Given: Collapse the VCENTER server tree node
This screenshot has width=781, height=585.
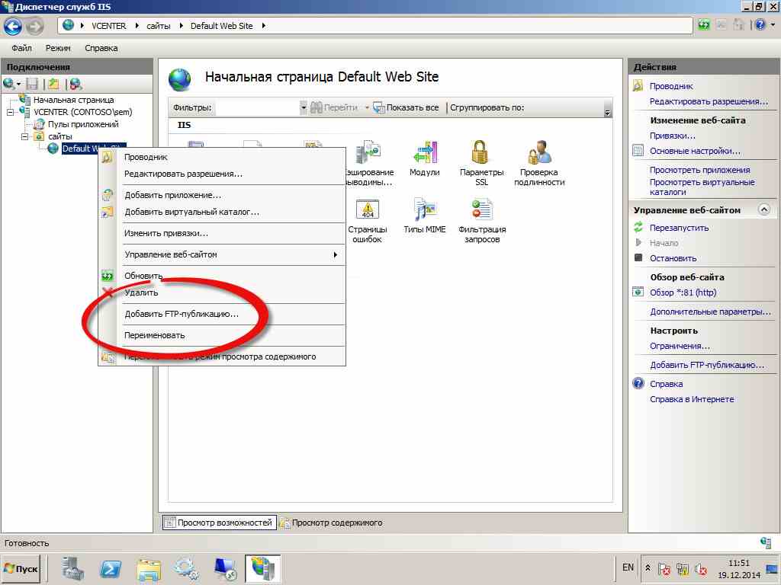Looking at the screenshot, I should [x=11, y=113].
